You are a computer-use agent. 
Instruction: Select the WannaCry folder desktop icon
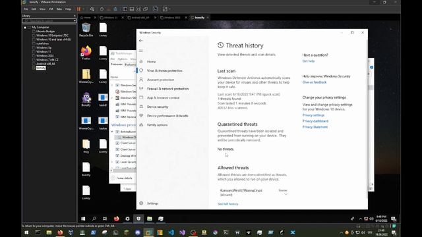(x=86, y=76)
